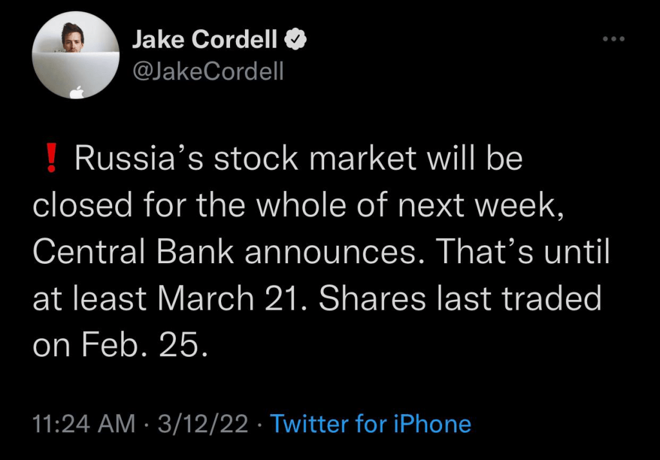The height and width of the screenshot is (460, 660).
Task: Click the red exclamation mark emoji
Action: click(52, 159)
